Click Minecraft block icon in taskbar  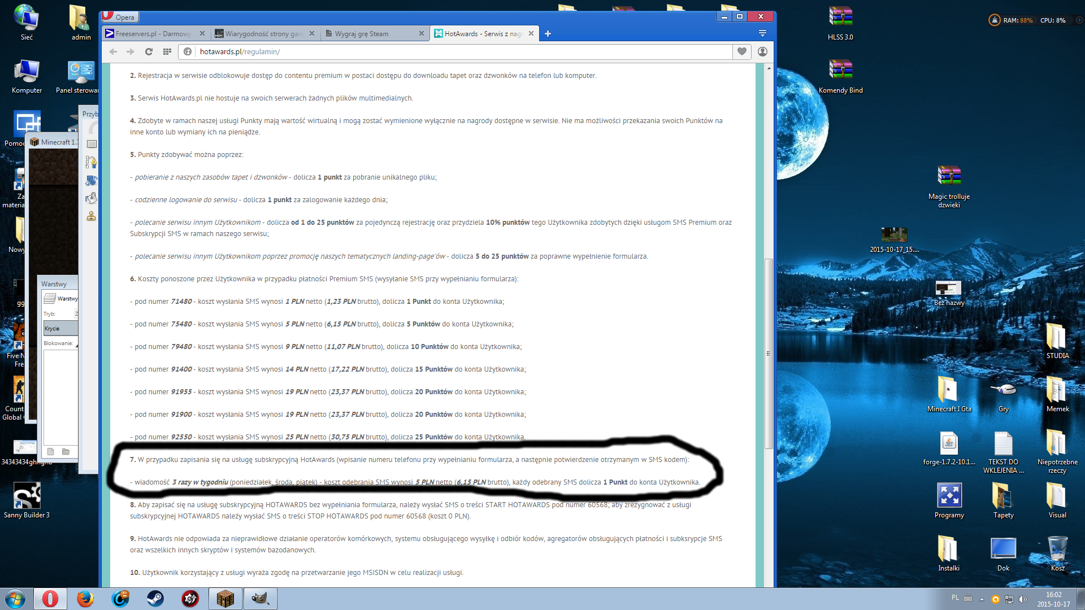pyautogui.click(x=225, y=599)
